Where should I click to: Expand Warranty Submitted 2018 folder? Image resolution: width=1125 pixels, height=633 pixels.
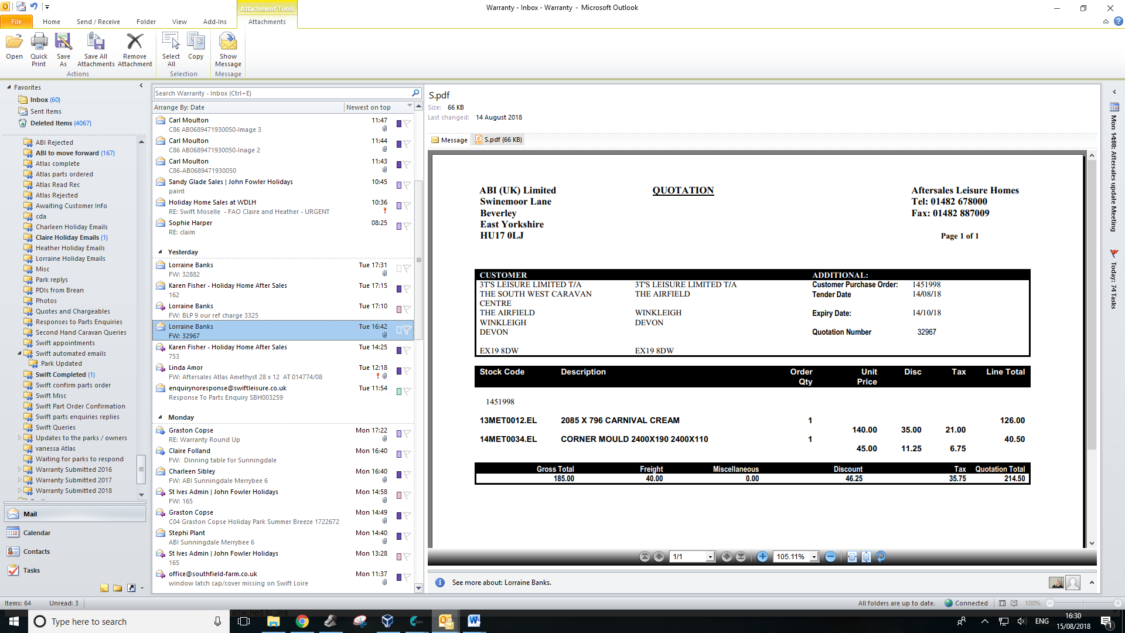pyautogui.click(x=19, y=491)
